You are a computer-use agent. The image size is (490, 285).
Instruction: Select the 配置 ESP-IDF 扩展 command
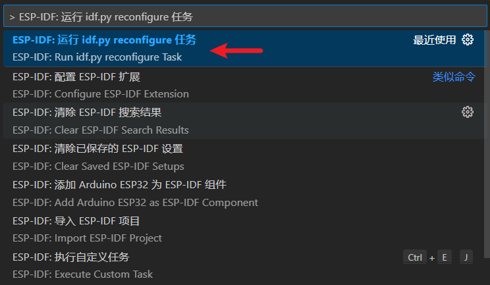(x=76, y=77)
